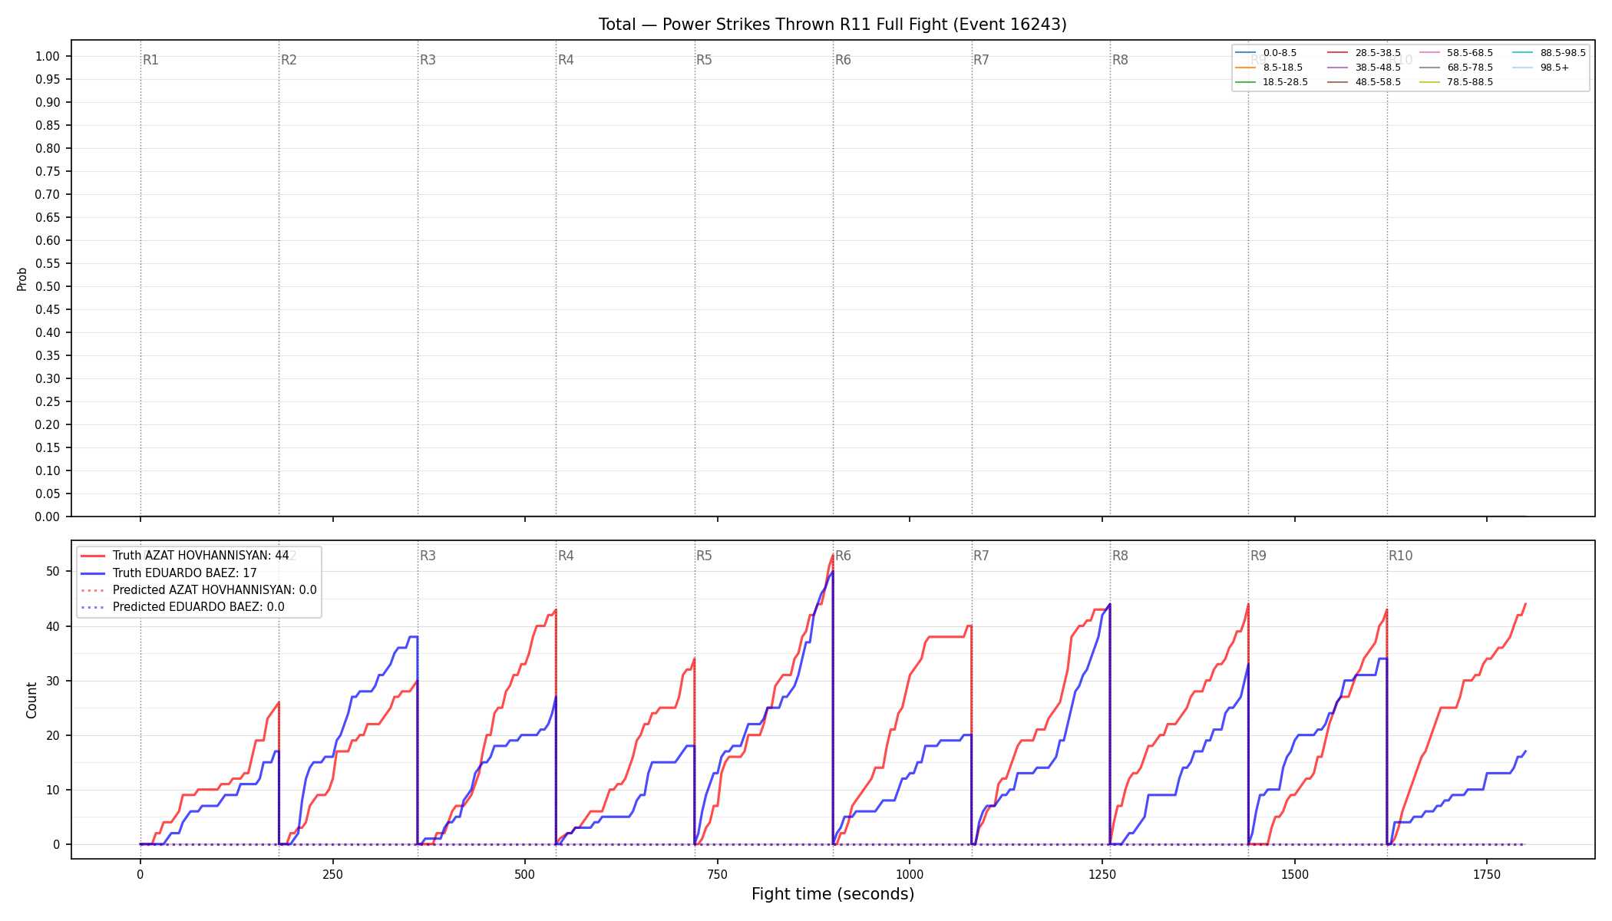
Task: Click the '0.75' tick on the Prob axis
Action: 47,171
